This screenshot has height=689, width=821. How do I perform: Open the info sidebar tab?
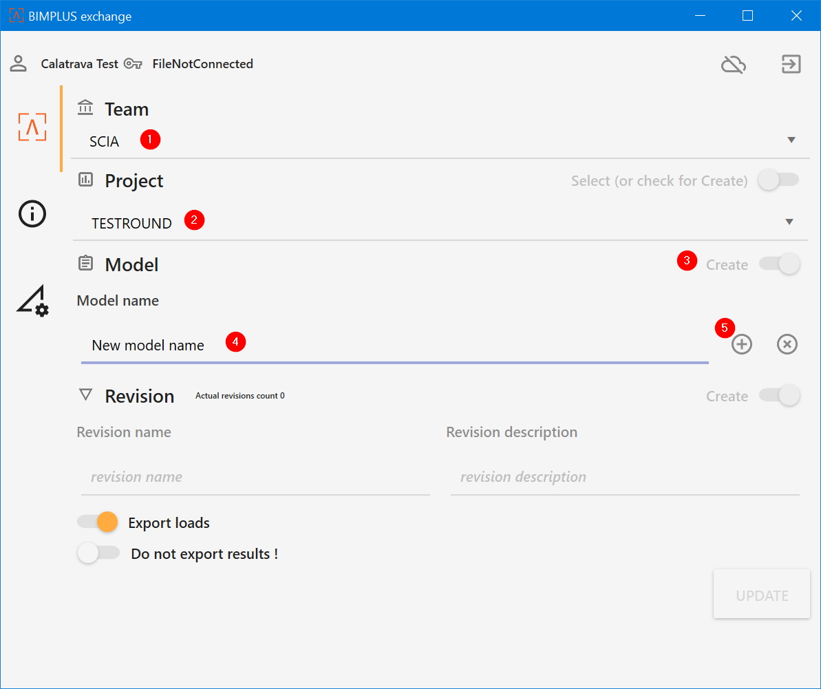click(32, 214)
